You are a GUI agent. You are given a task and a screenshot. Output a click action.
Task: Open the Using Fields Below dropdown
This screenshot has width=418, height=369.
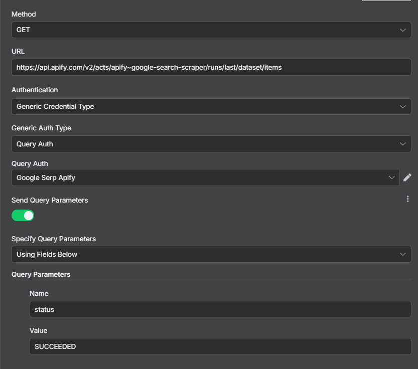211,254
